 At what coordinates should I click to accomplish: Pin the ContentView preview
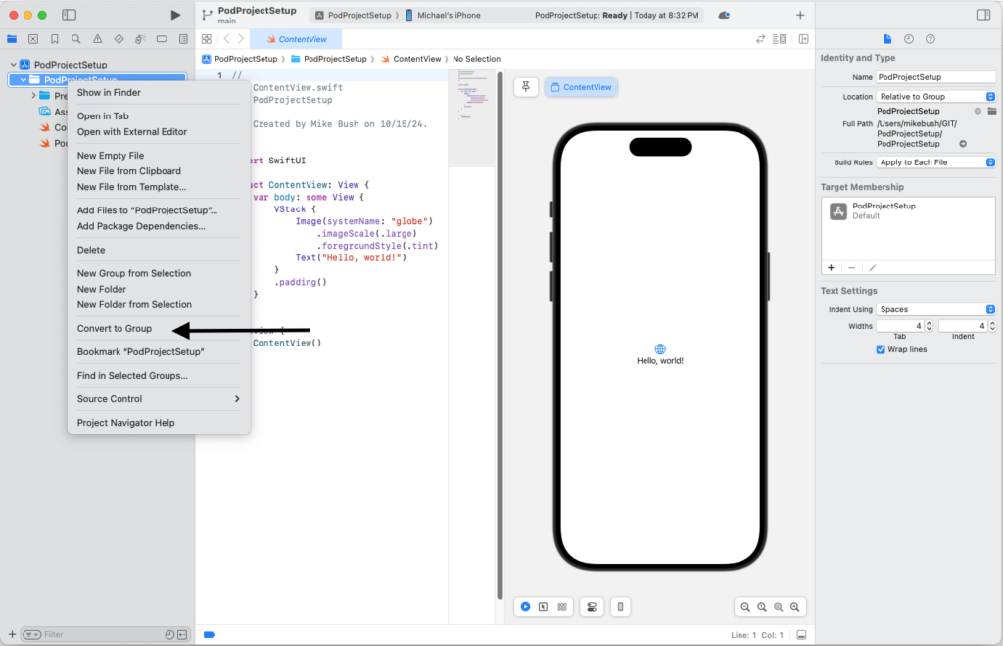click(526, 87)
